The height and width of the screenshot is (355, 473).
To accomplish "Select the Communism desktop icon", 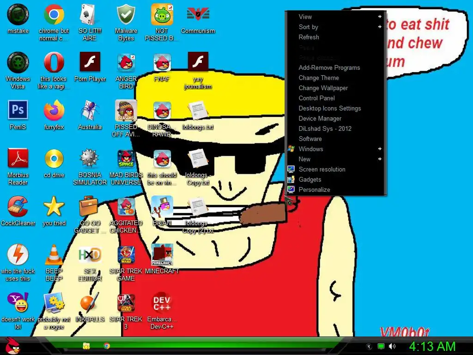I will pyautogui.click(x=198, y=14).
